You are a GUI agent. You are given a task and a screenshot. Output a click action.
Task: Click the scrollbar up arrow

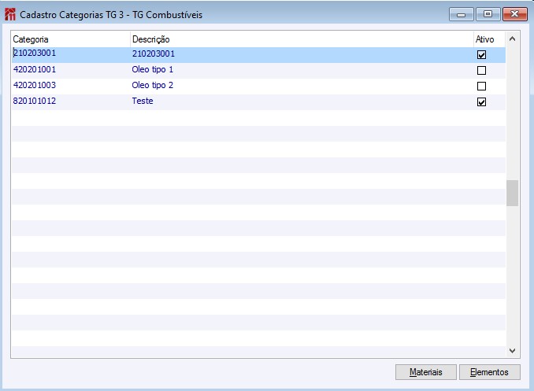point(512,39)
